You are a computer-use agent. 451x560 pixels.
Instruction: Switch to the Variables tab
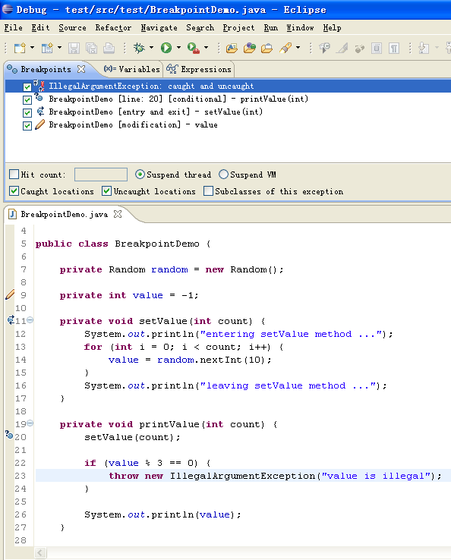[x=132, y=69]
